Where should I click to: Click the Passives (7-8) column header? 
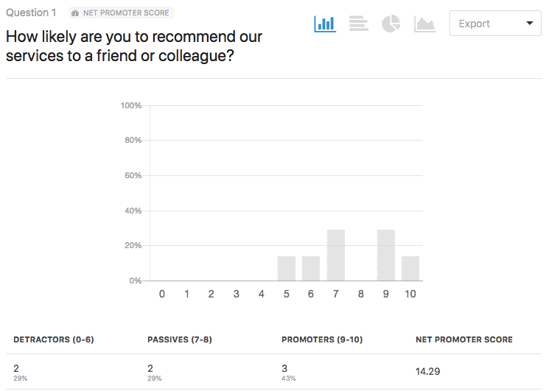tap(180, 339)
